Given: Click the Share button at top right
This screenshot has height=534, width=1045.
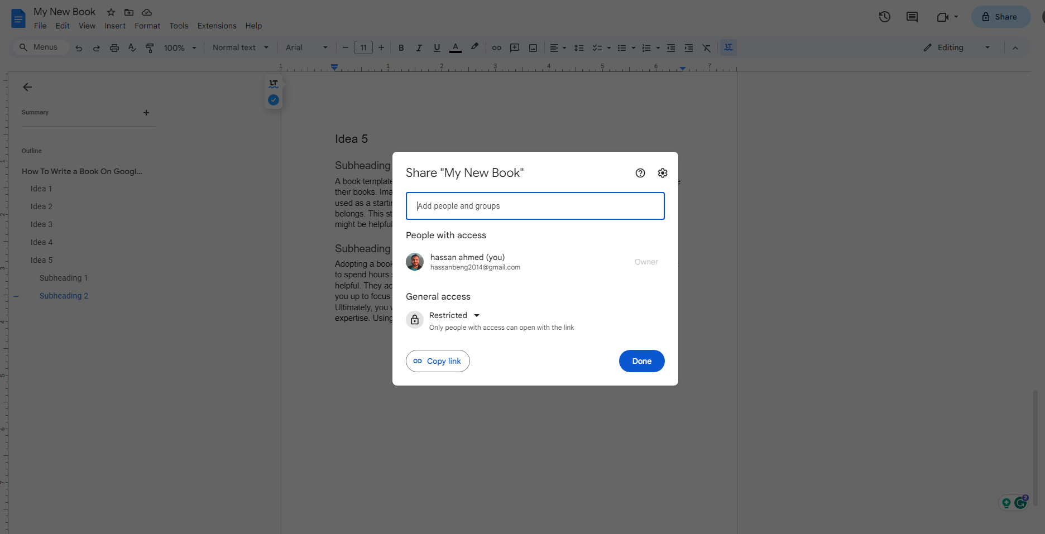Looking at the screenshot, I should pyautogui.click(x=1001, y=17).
